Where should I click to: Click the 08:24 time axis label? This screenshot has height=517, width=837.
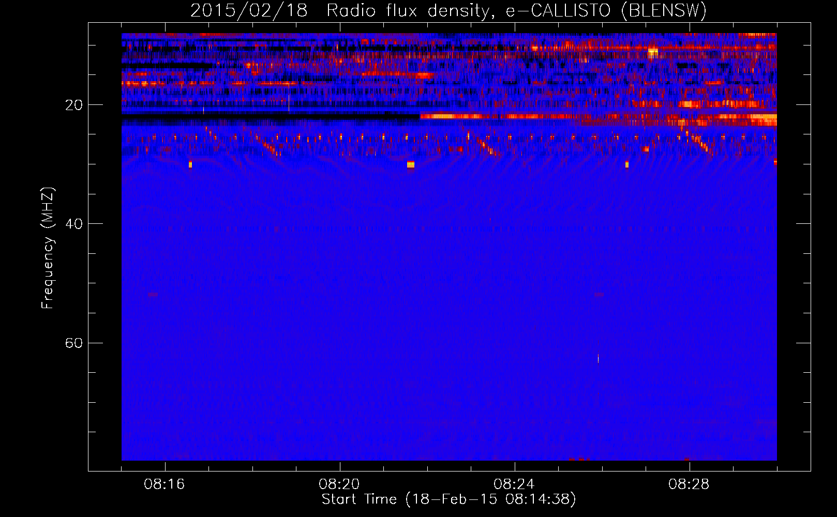pos(514,484)
